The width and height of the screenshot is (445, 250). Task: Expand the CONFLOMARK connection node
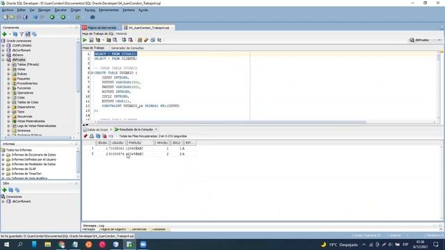(x=3, y=46)
